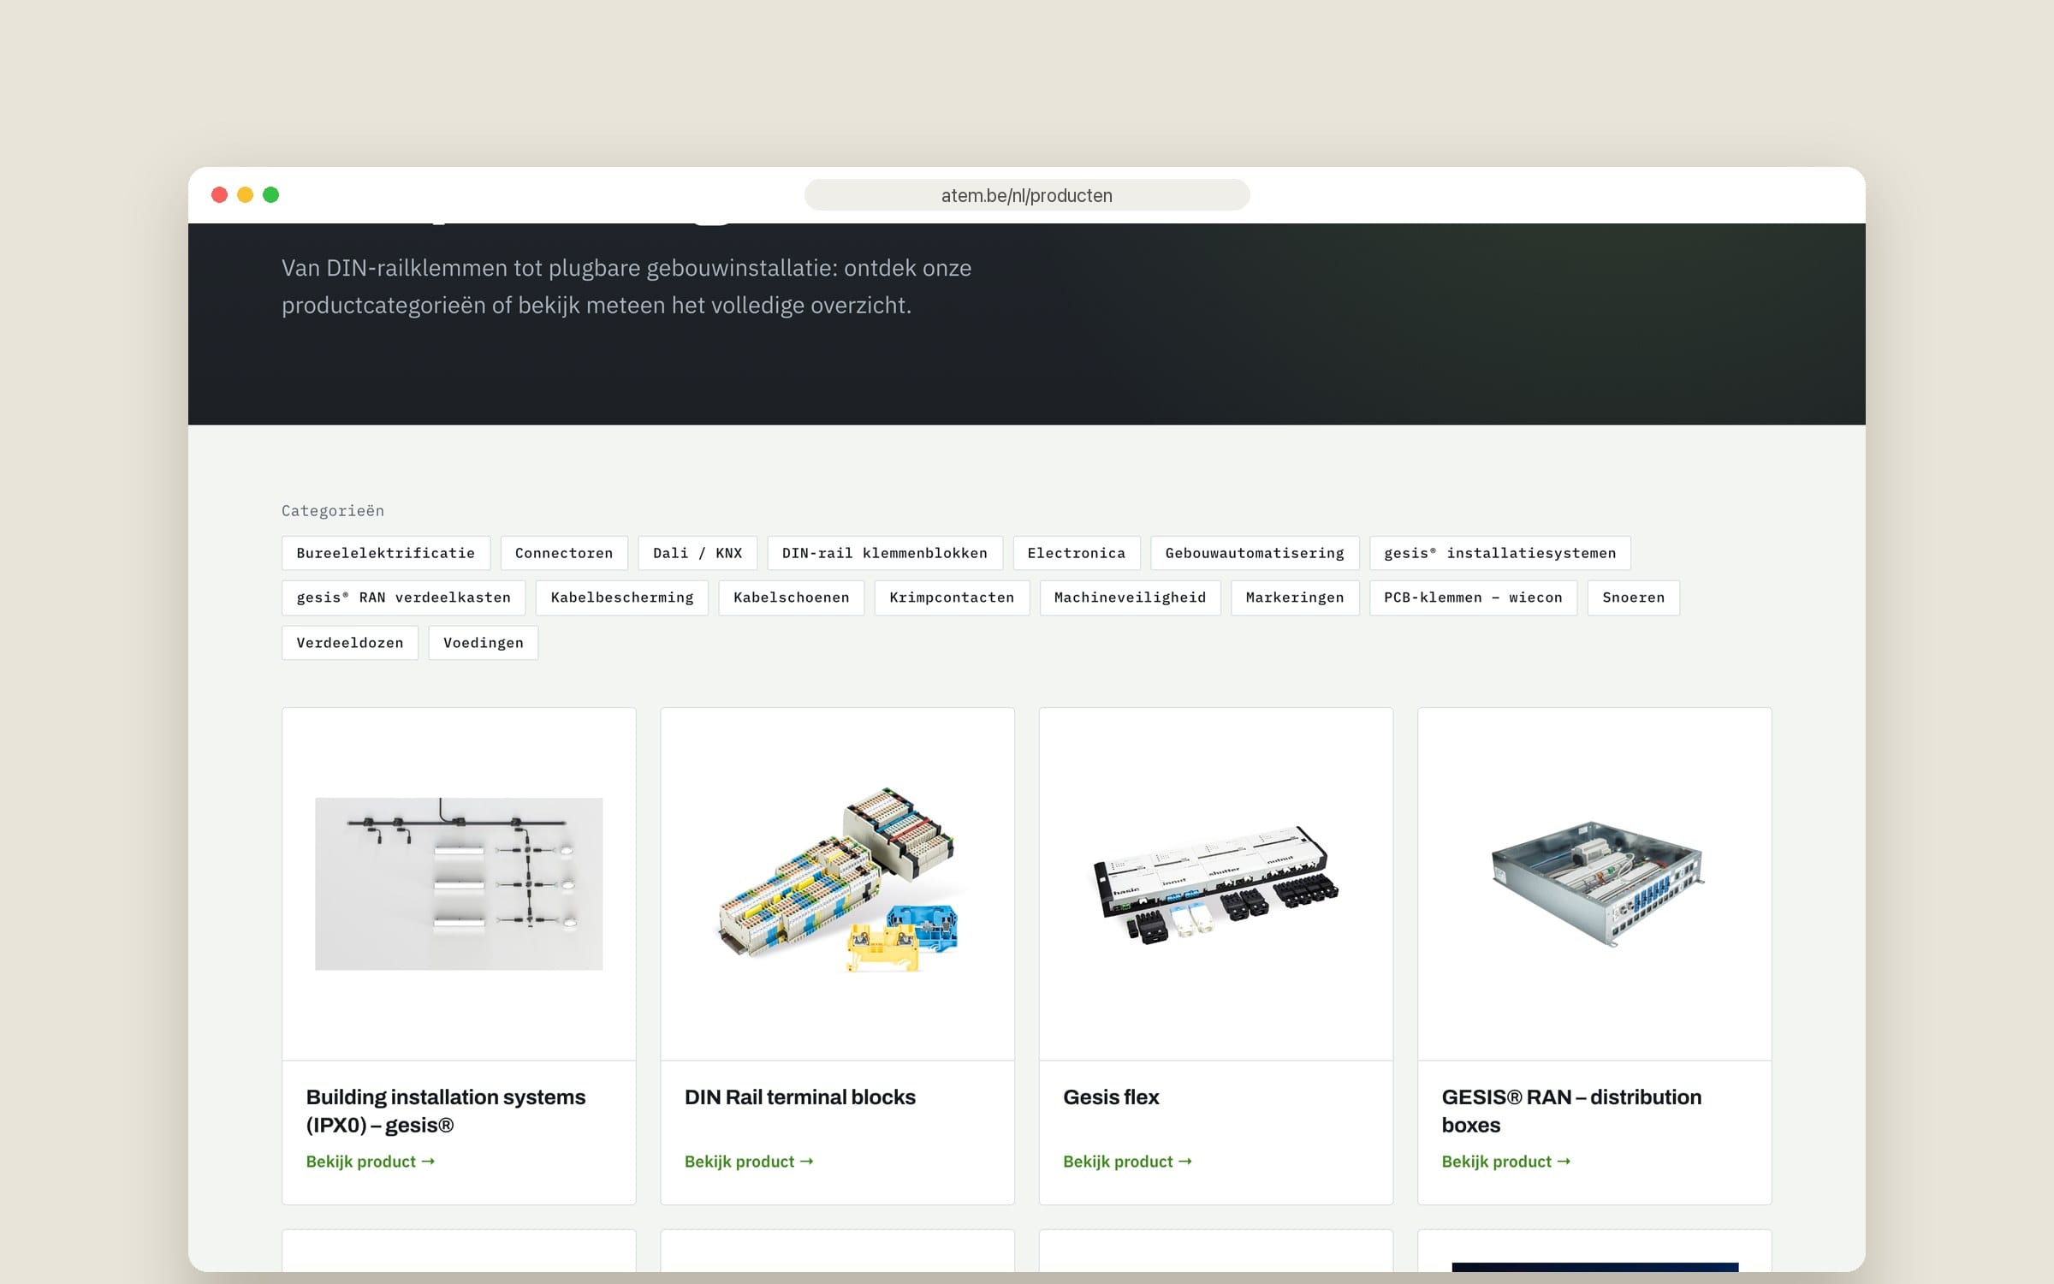Select gesis RAN verdeelkasten tag
The width and height of the screenshot is (2054, 1284).
[x=404, y=597]
